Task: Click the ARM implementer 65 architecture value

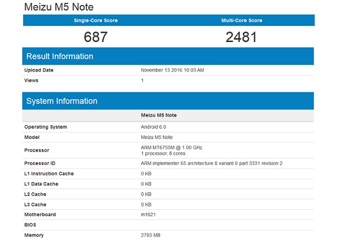Action: [x=212, y=163]
